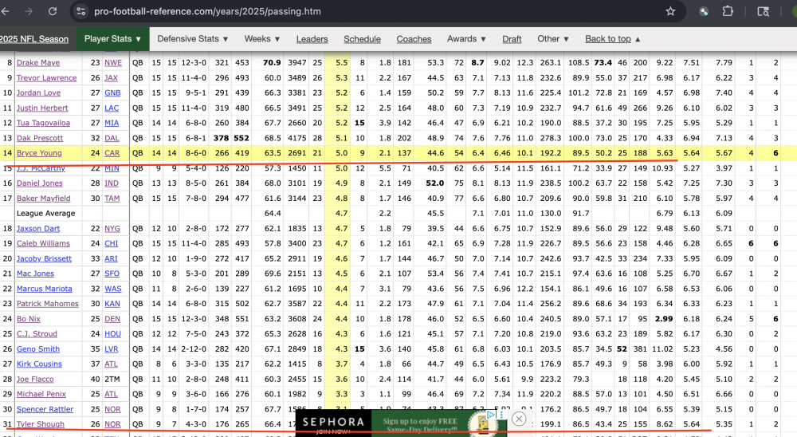Go to the Leaders page

coord(312,39)
